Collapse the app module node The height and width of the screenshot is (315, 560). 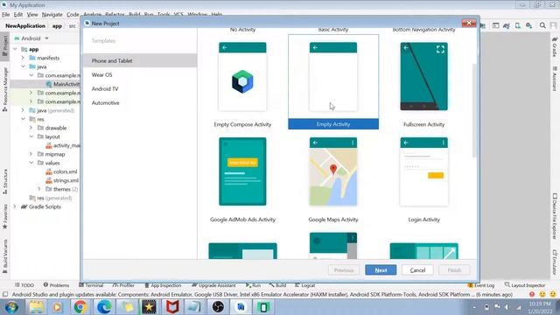pos(15,49)
